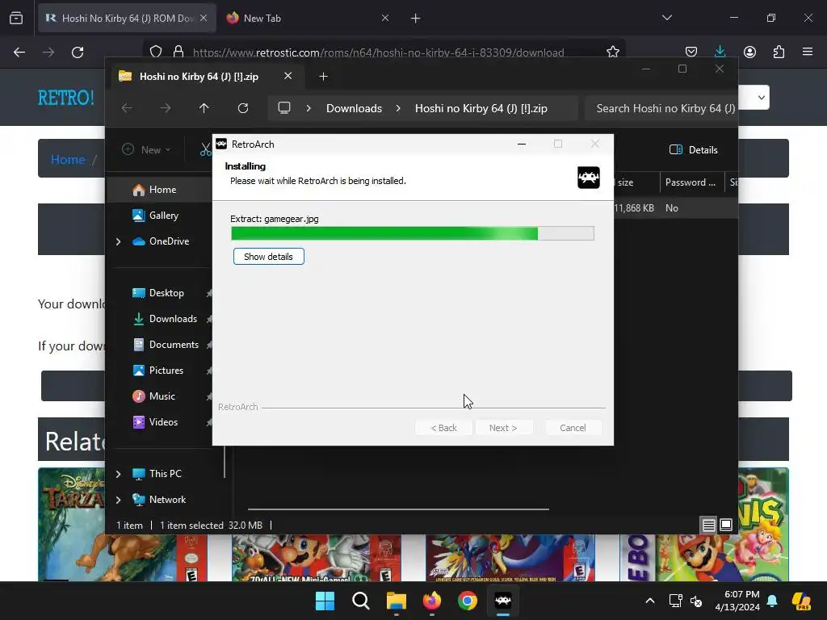Refresh the File Explorer view
This screenshot has height=620, width=827.
click(242, 108)
